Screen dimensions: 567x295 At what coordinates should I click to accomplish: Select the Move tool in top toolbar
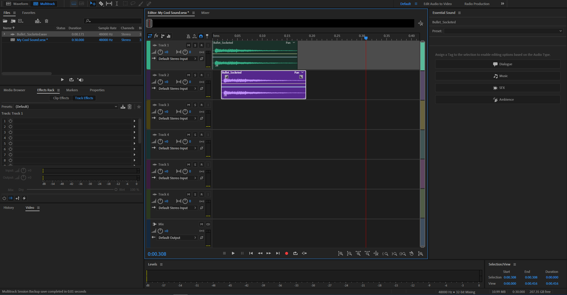tap(93, 4)
